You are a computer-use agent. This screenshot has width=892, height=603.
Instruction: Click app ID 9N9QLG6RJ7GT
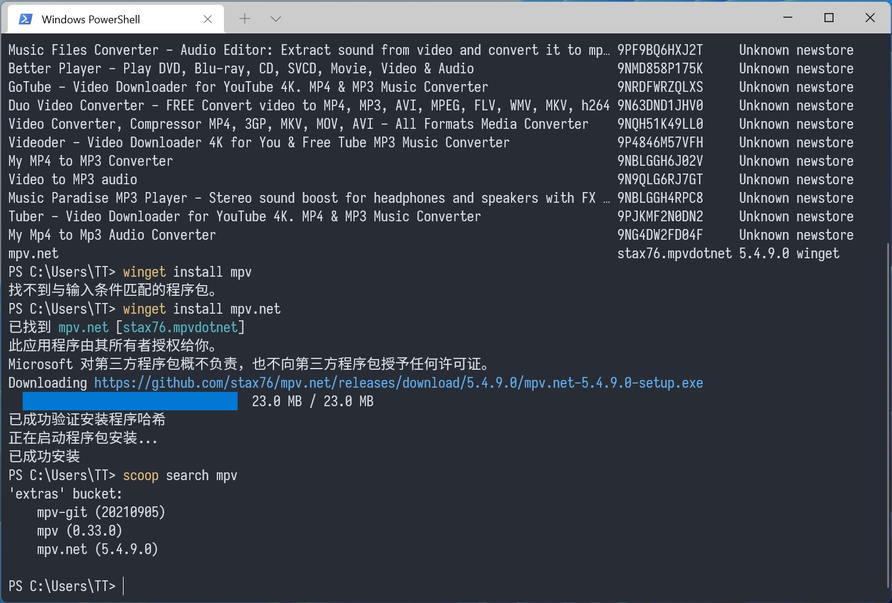tap(660, 180)
